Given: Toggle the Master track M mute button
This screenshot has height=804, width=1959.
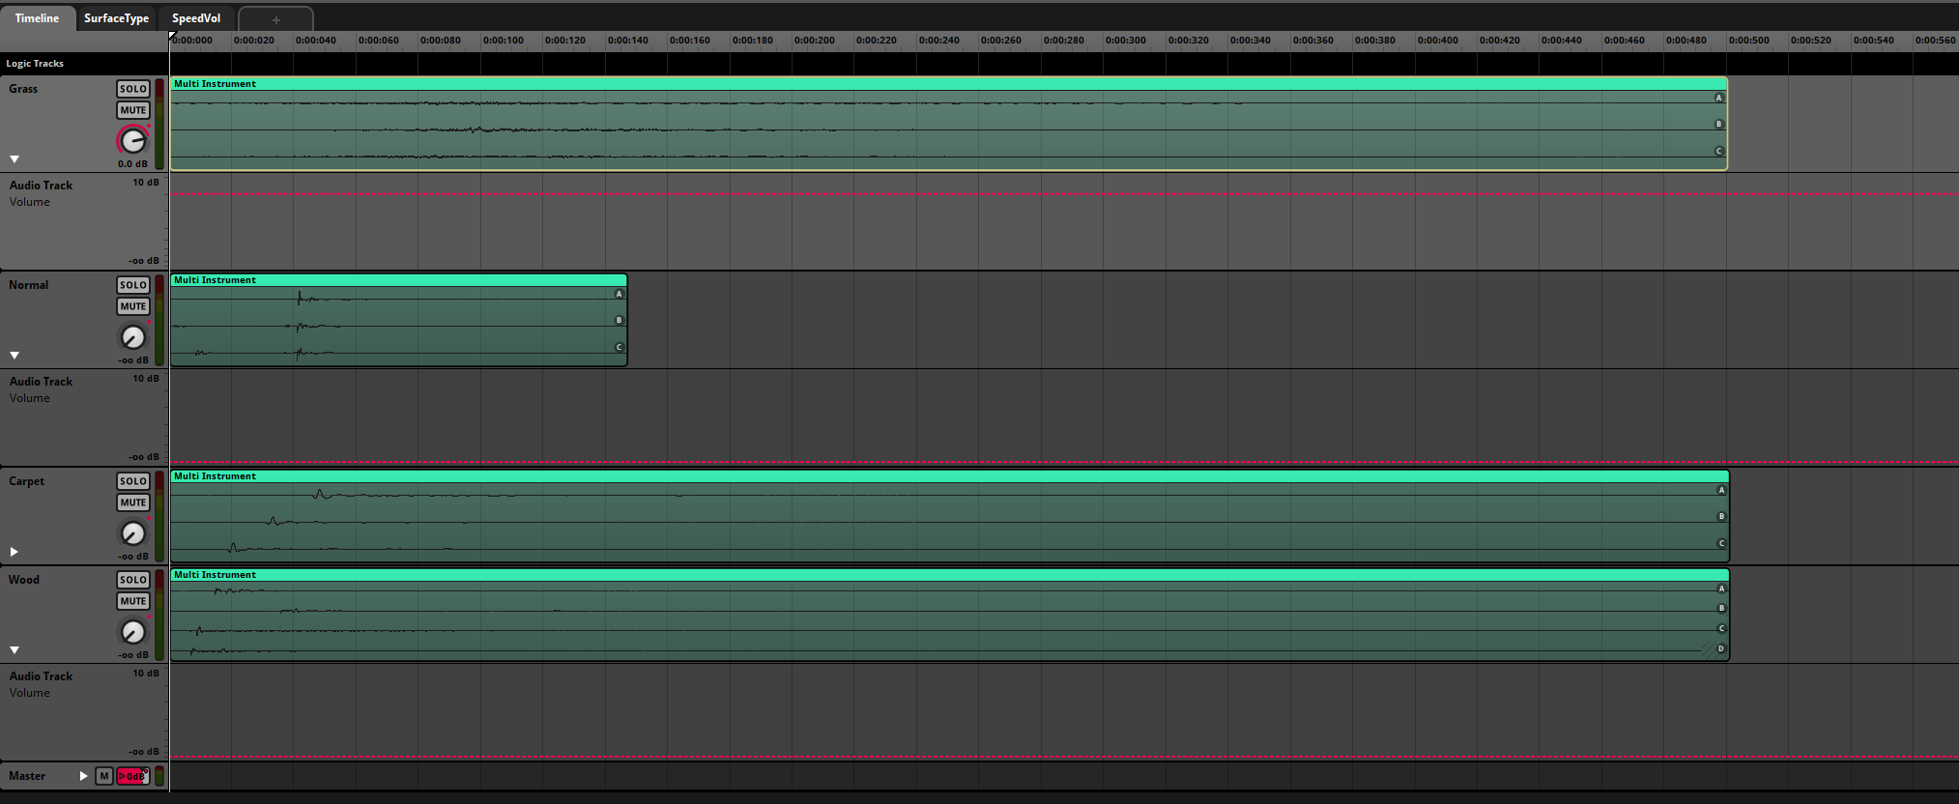Looking at the screenshot, I should pyautogui.click(x=104, y=776).
